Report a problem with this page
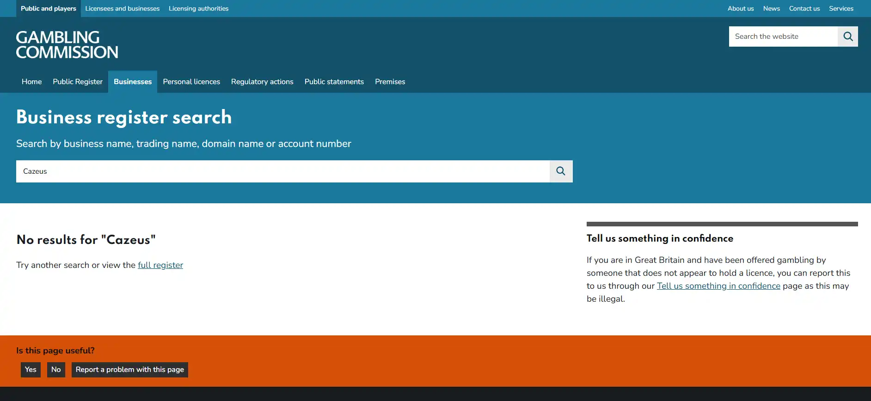The image size is (871, 401). [130, 370]
